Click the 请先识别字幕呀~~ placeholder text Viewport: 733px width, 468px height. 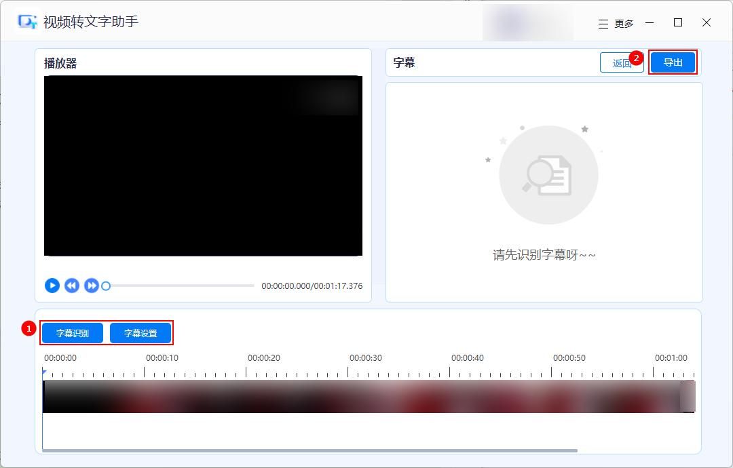(544, 255)
